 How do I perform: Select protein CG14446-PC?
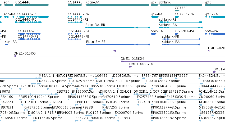click(28, 31)
